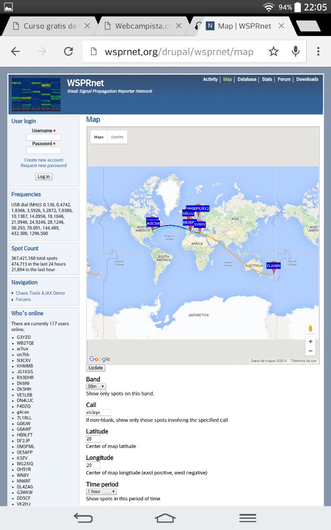The height and width of the screenshot is (530, 331).
Task: Click the SV8RV station marker
Action: pyautogui.click(x=200, y=224)
